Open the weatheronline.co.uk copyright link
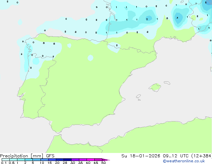This screenshot has height=164, width=212. coord(184,161)
